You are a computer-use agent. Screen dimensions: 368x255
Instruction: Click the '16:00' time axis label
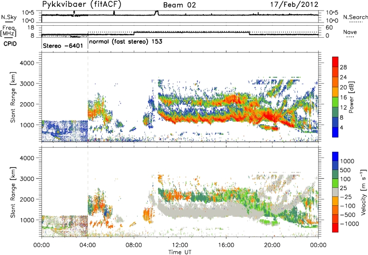(x=226, y=245)
